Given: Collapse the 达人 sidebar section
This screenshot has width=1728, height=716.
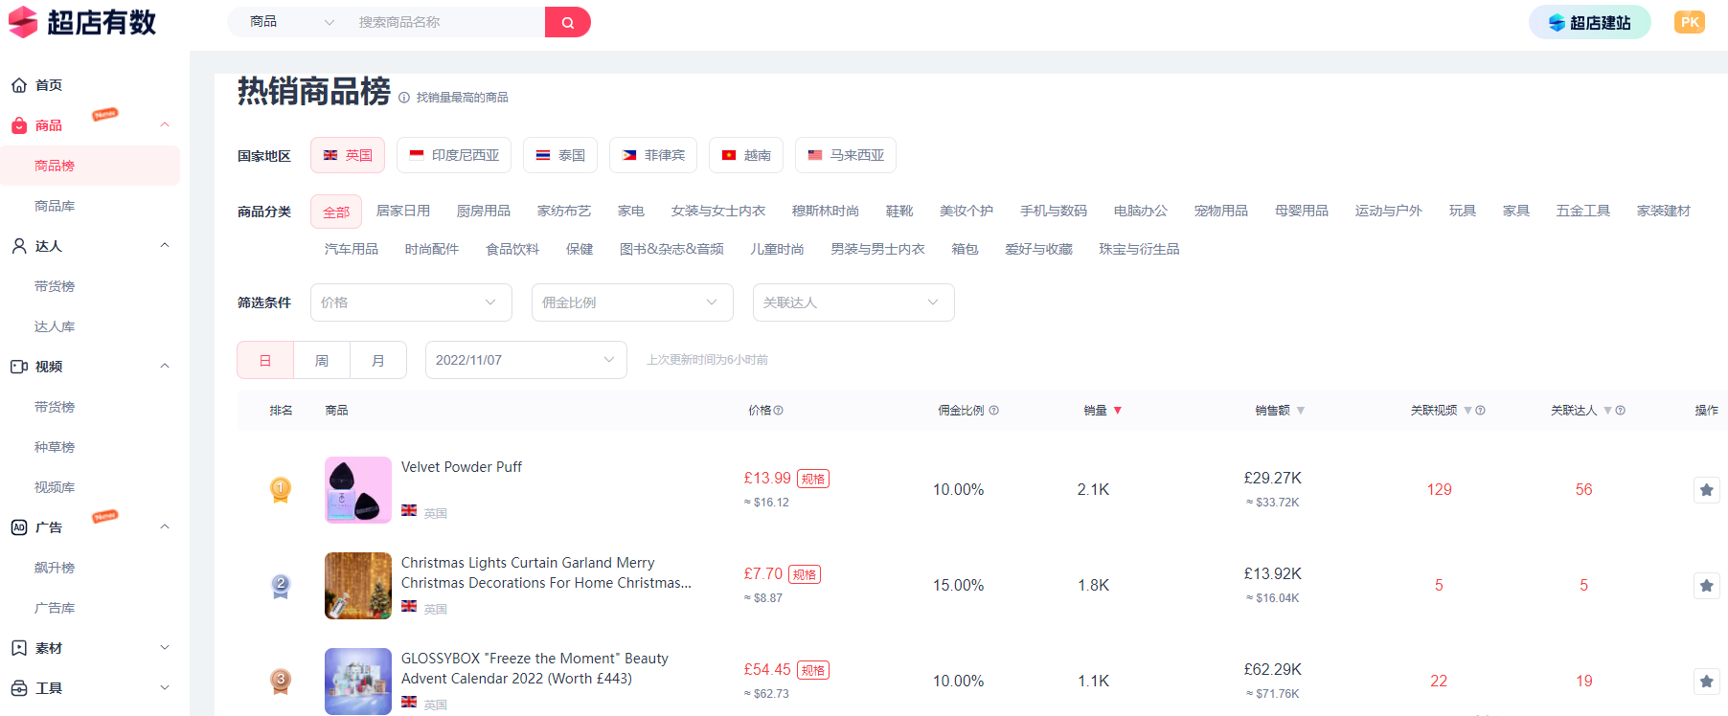Looking at the screenshot, I should (165, 246).
